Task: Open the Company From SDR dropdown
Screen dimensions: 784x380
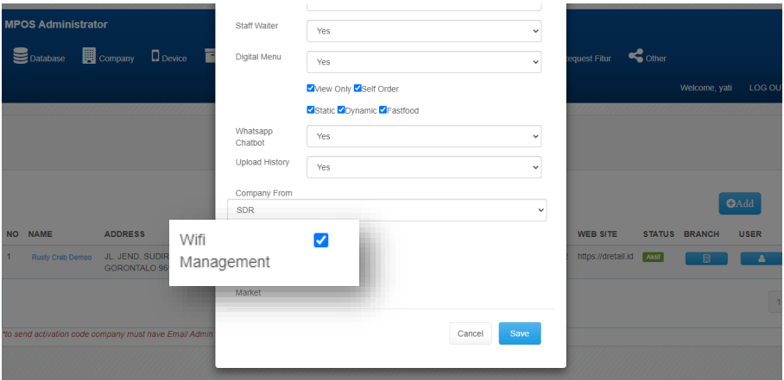Action: click(x=387, y=209)
